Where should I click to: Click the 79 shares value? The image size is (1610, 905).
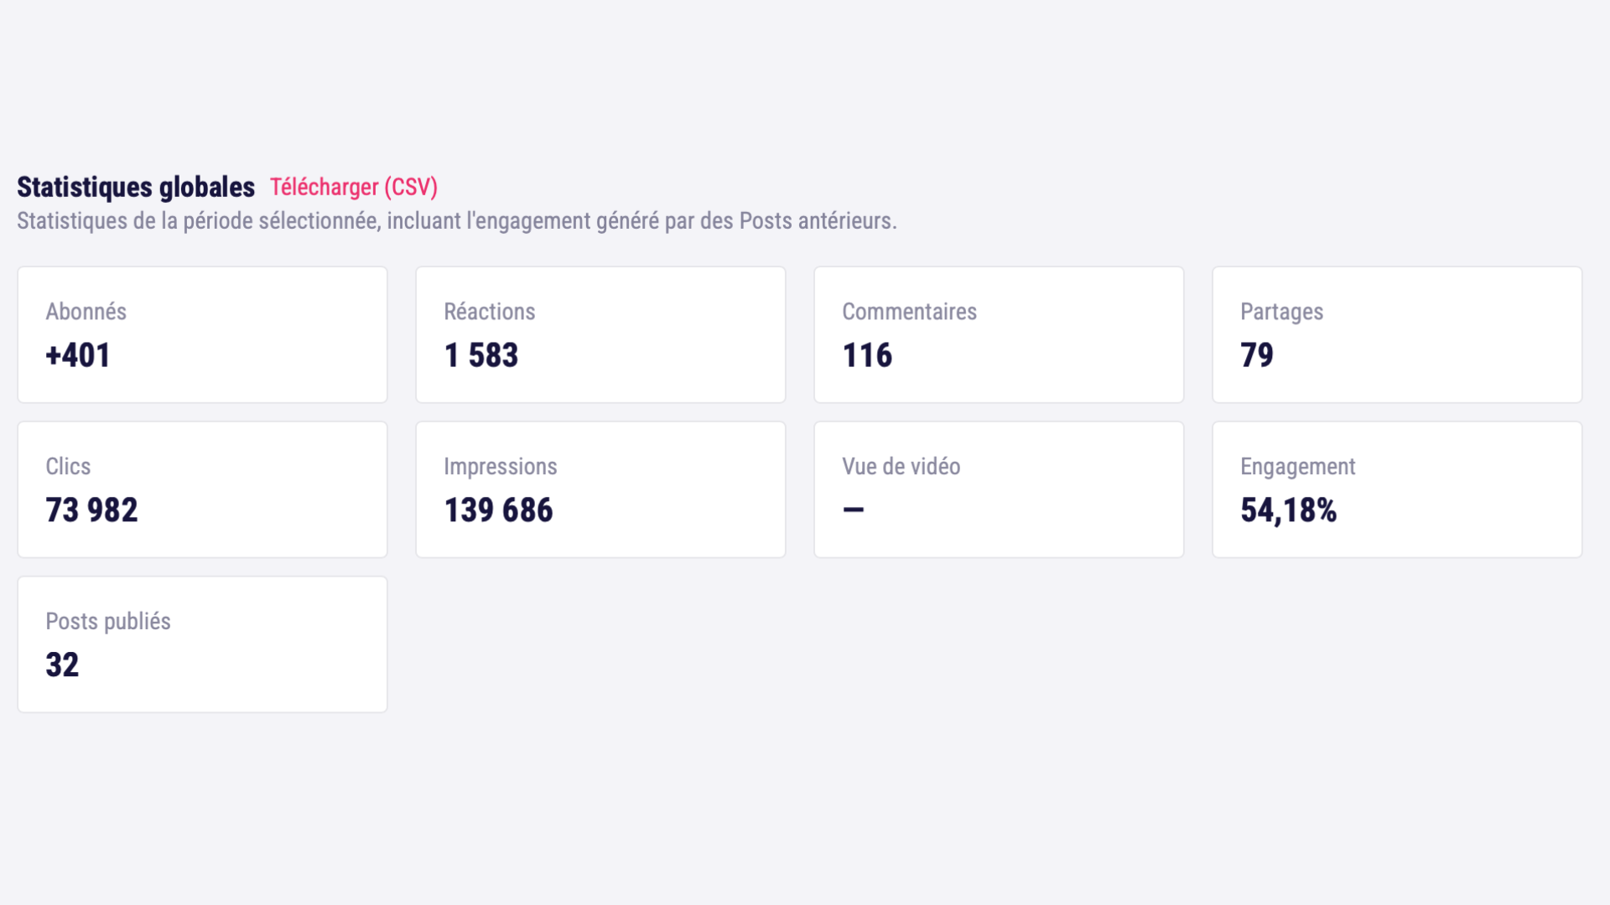[x=1256, y=355]
